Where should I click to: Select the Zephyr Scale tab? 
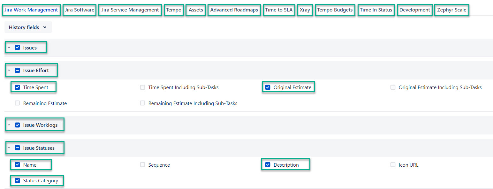pyautogui.click(x=451, y=10)
